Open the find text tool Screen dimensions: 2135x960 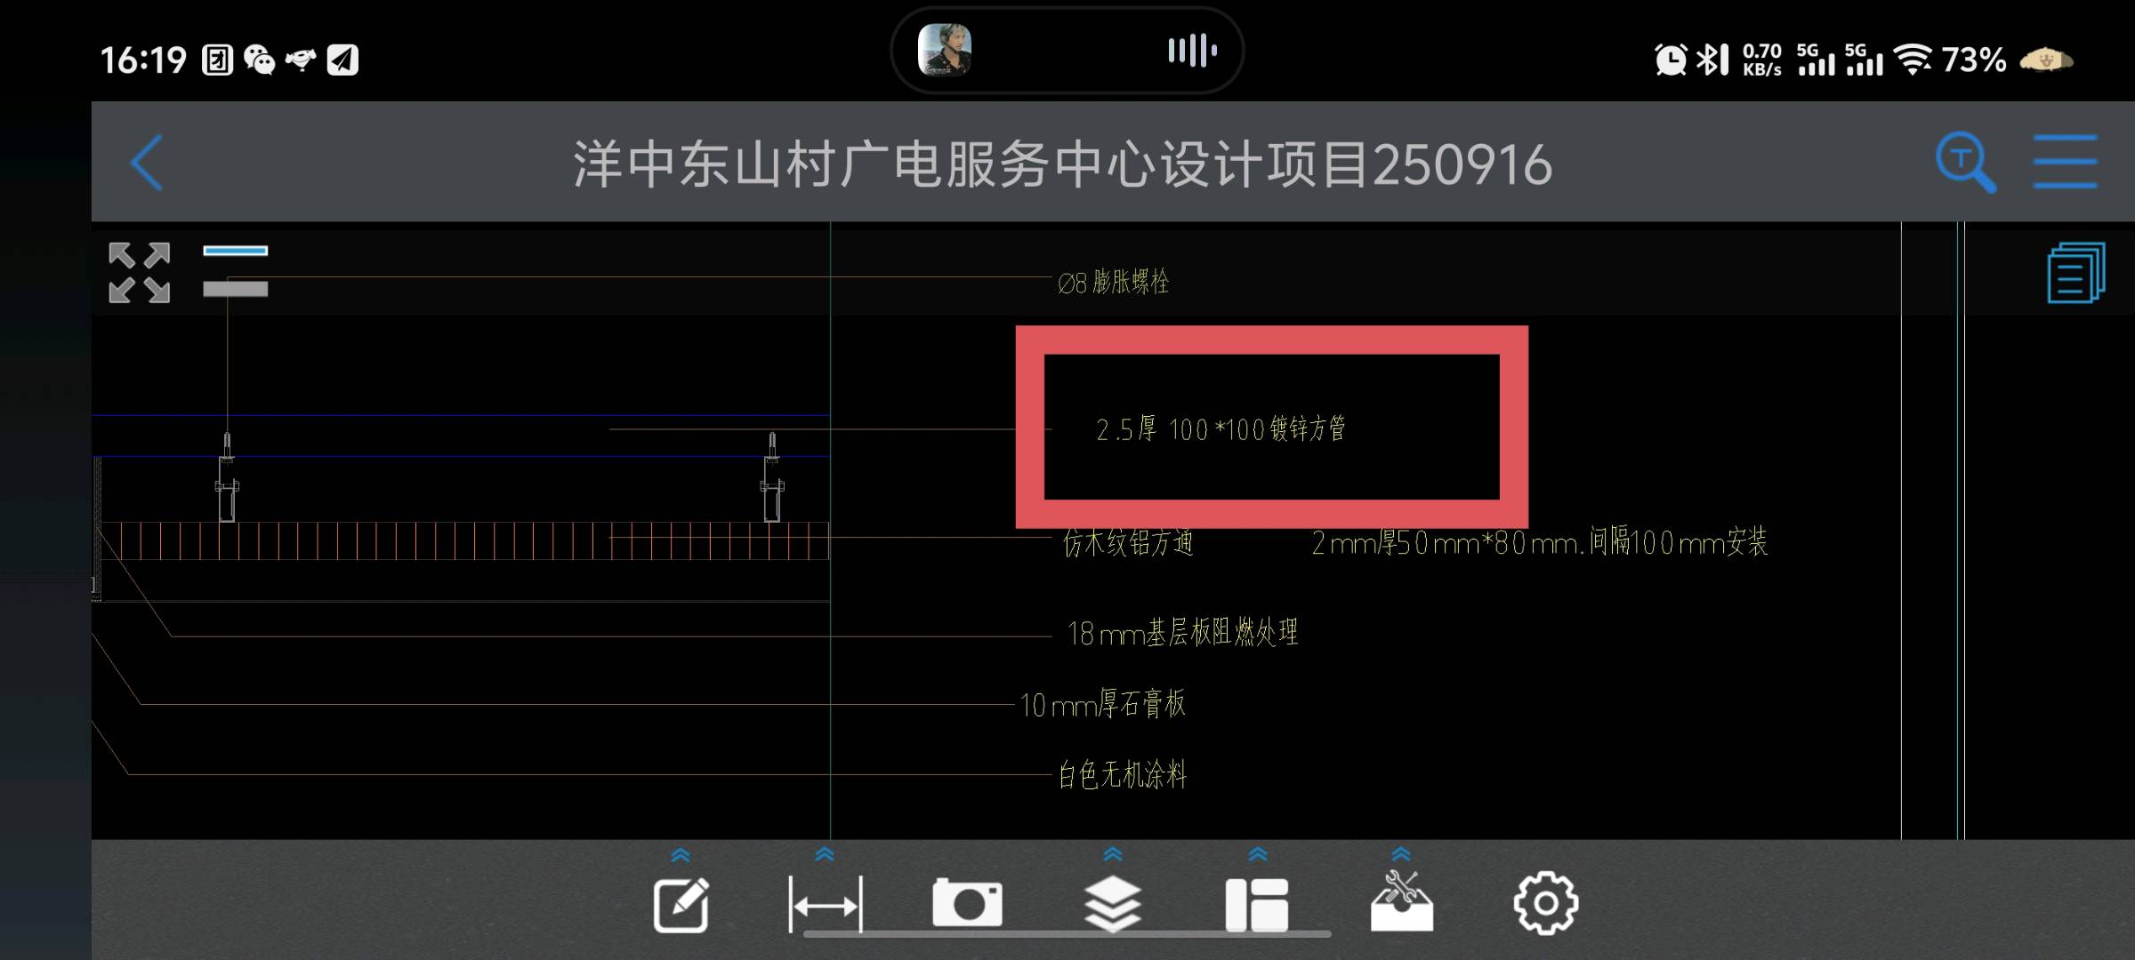point(1965,163)
